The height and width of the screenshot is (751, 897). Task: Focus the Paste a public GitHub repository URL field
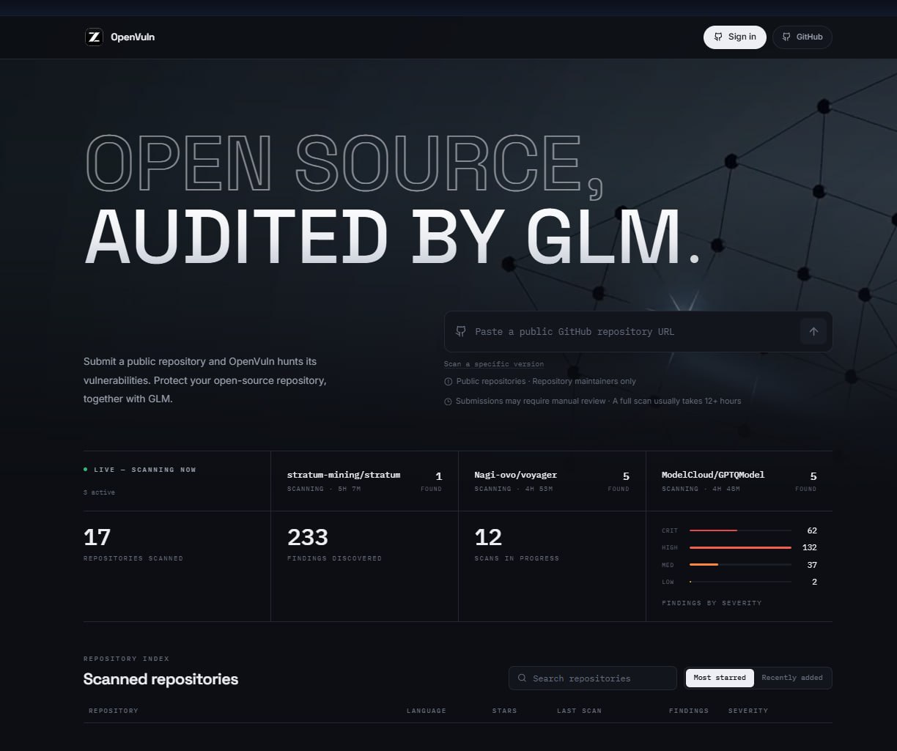(638, 331)
